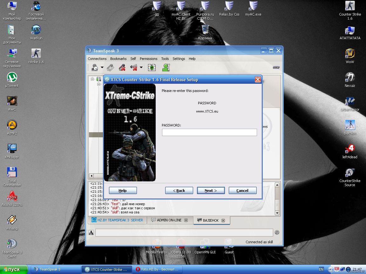Select the µTorrent desktop icon

coord(12,80)
